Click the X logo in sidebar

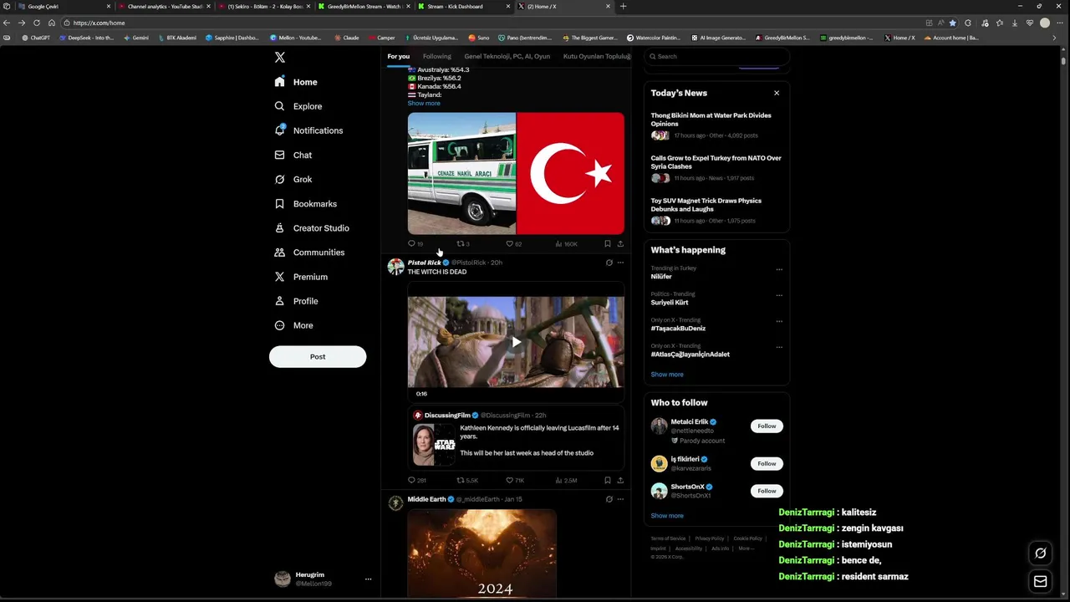coord(280,57)
